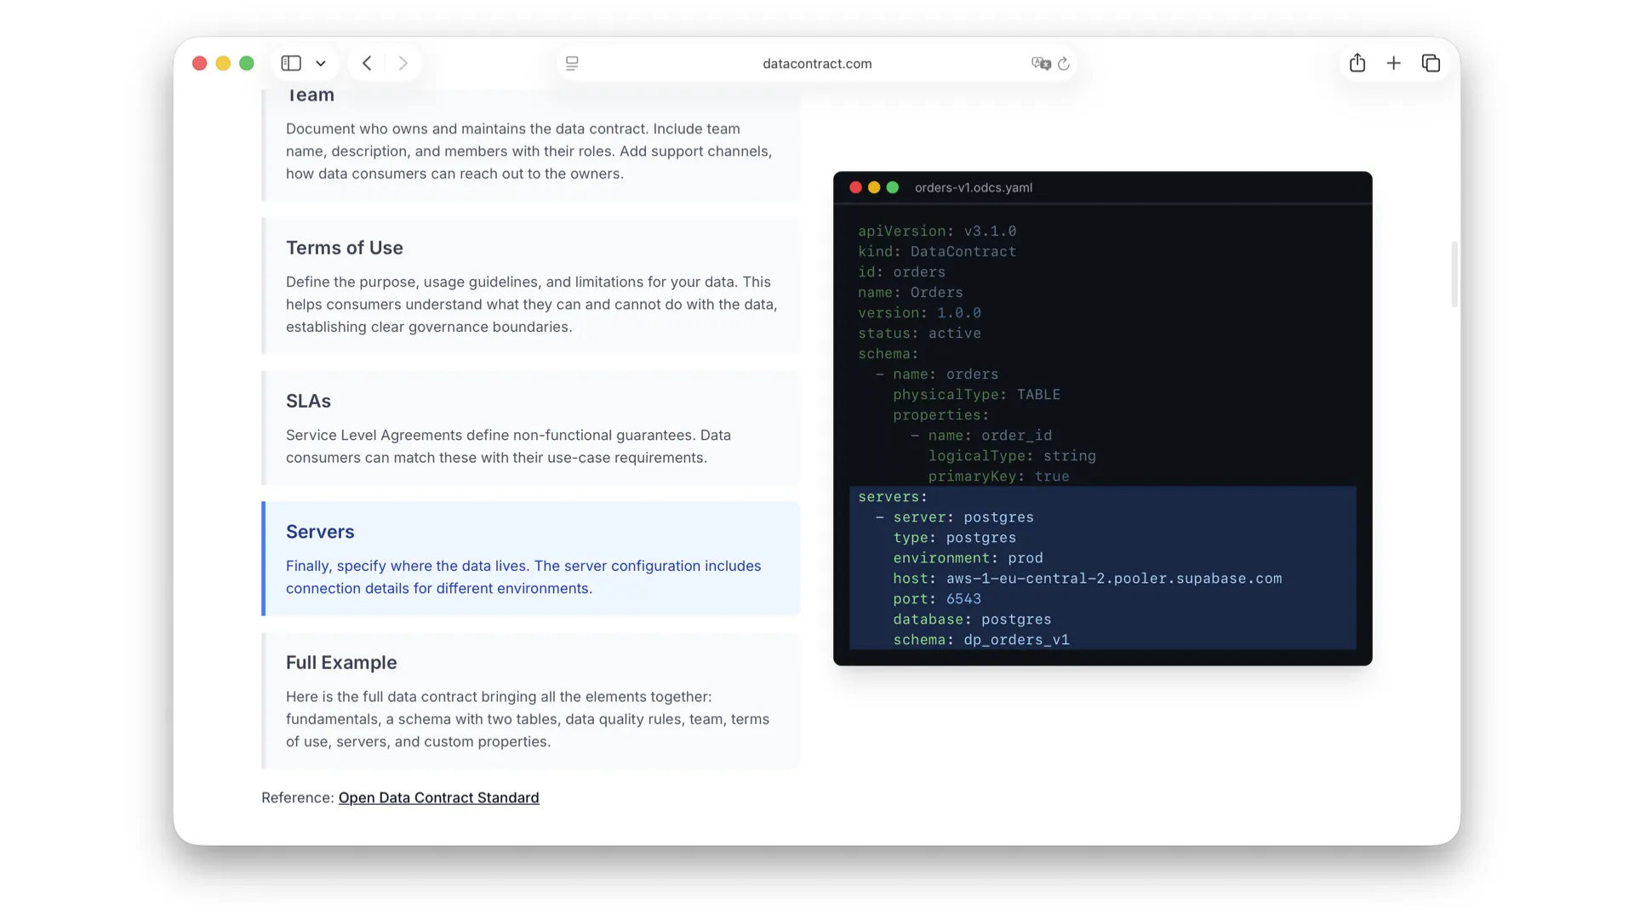This screenshot has width=1634, height=919.
Task: Open page format options via the reader icon
Action: 572,63
